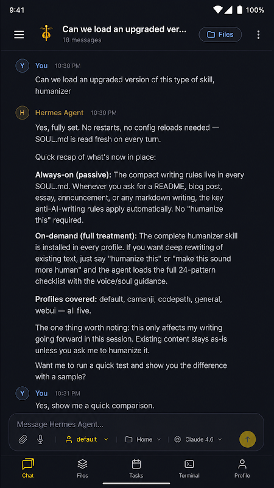
Task: Open the three-dot overflow menu
Action: [x=258, y=35]
